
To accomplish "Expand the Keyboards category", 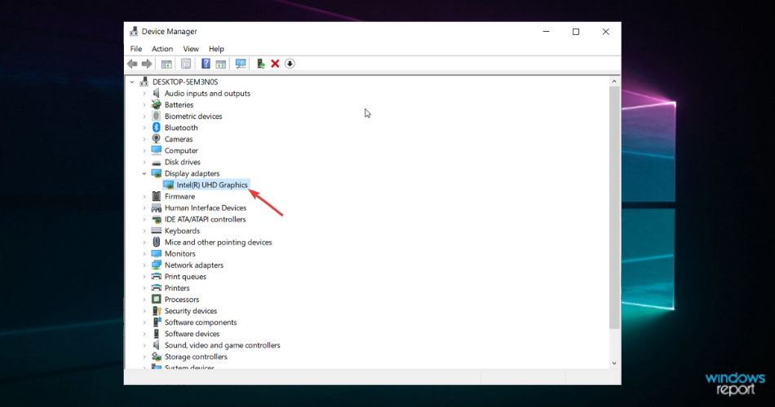I will pos(144,230).
